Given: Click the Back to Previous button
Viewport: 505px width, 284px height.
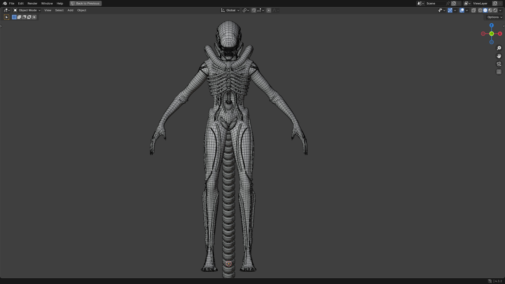Looking at the screenshot, I should point(85,3).
